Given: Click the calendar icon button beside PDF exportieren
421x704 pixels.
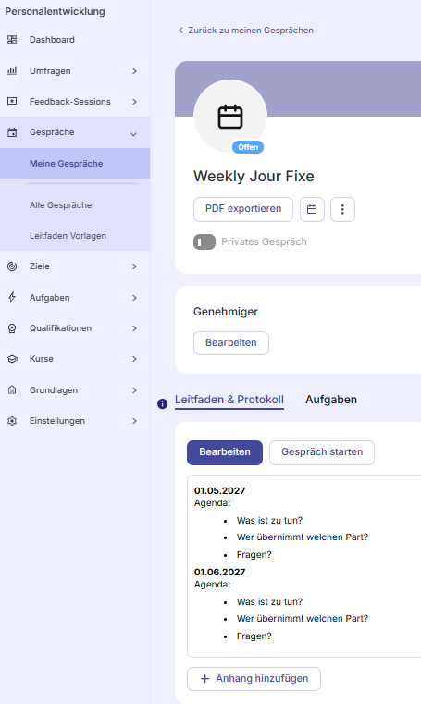Looking at the screenshot, I should point(312,209).
